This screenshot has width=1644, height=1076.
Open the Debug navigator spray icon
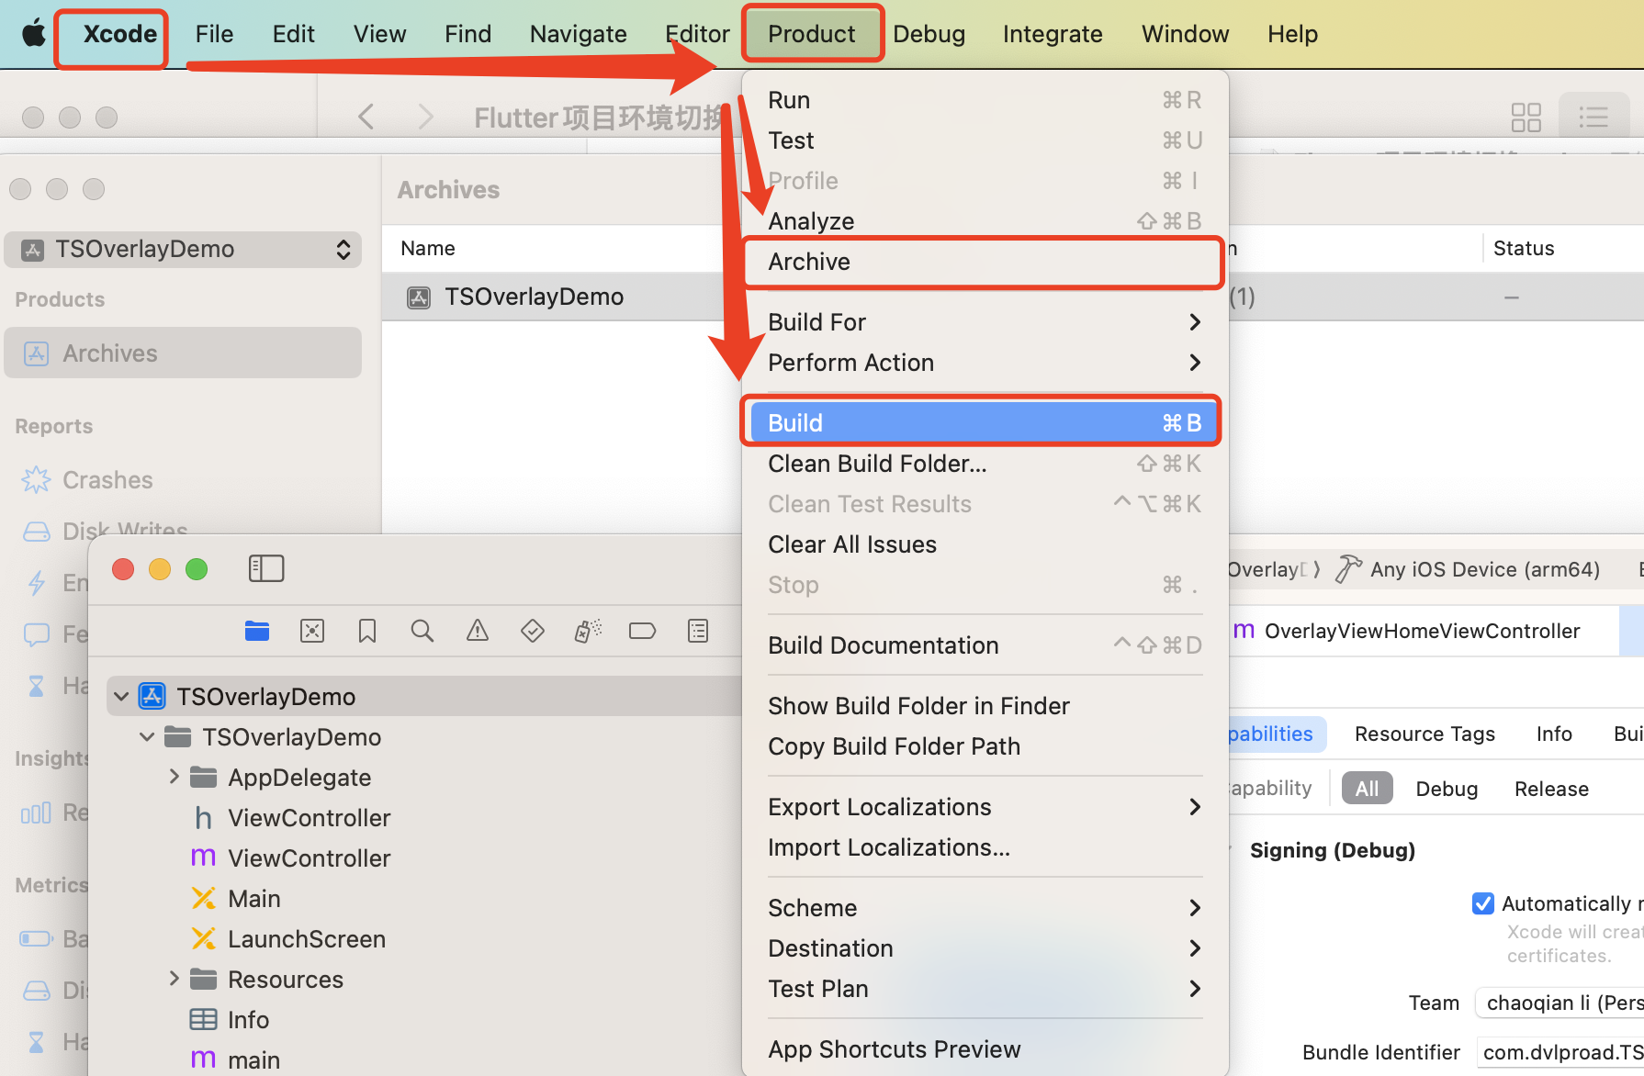[588, 631]
